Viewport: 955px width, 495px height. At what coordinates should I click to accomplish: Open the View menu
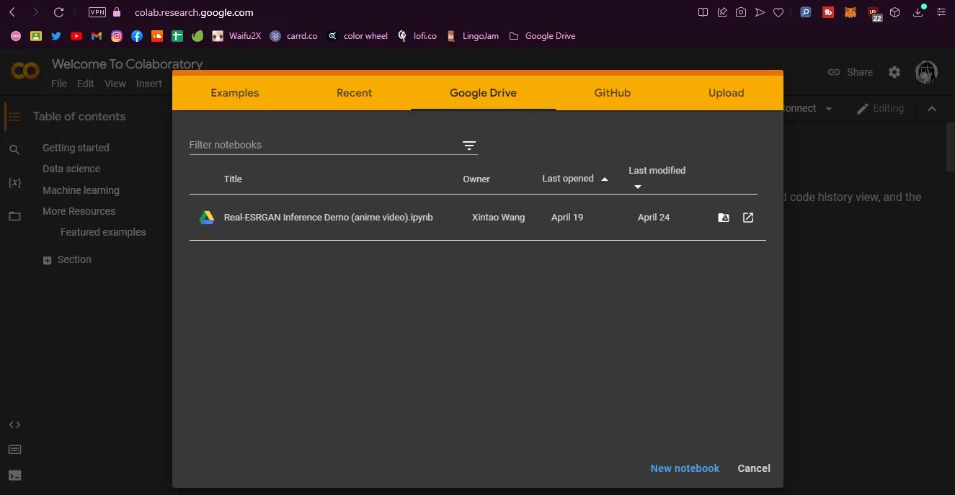pyautogui.click(x=115, y=84)
